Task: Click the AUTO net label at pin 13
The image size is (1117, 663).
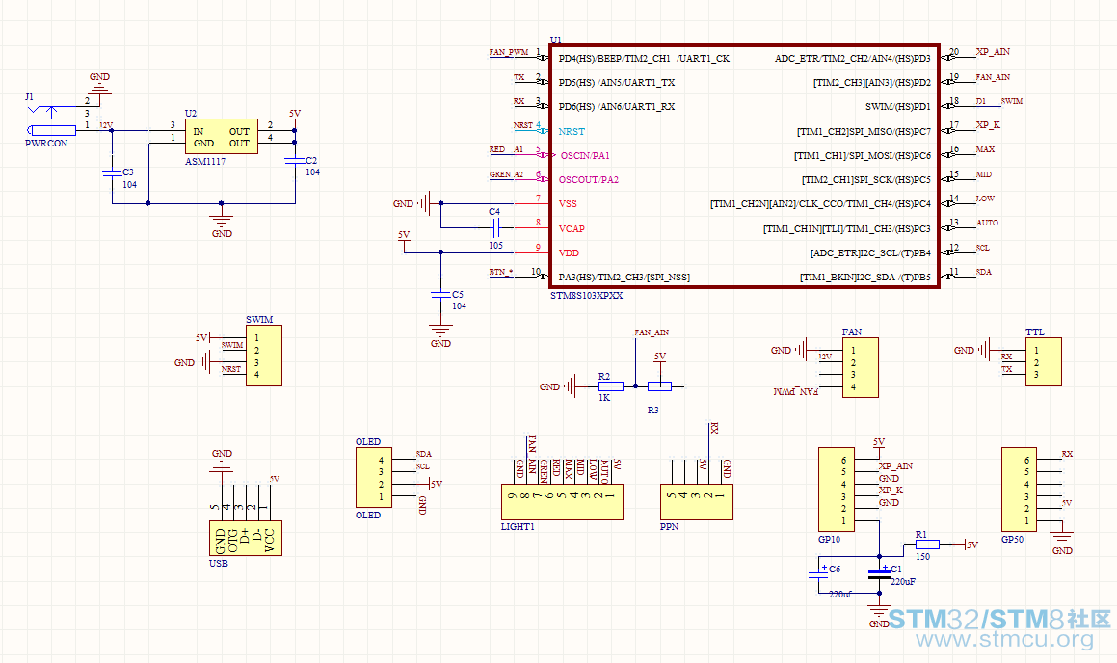Action: (x=987, y=223)
